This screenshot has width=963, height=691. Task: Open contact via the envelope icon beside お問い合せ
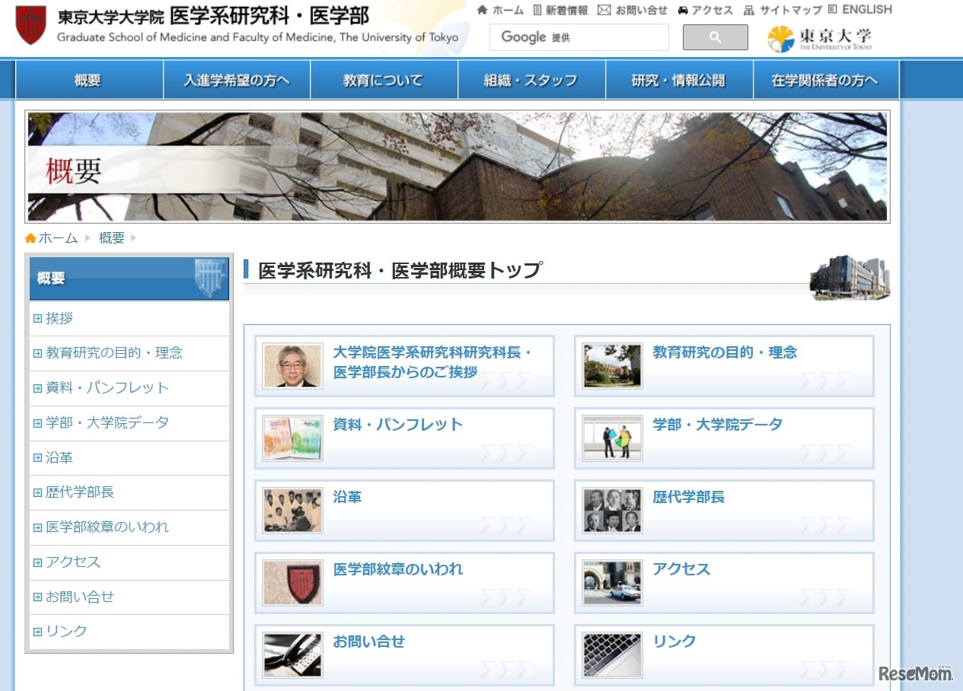(604, 9)
